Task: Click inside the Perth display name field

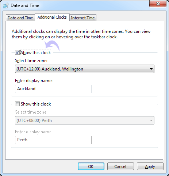Action: [53, 140]
